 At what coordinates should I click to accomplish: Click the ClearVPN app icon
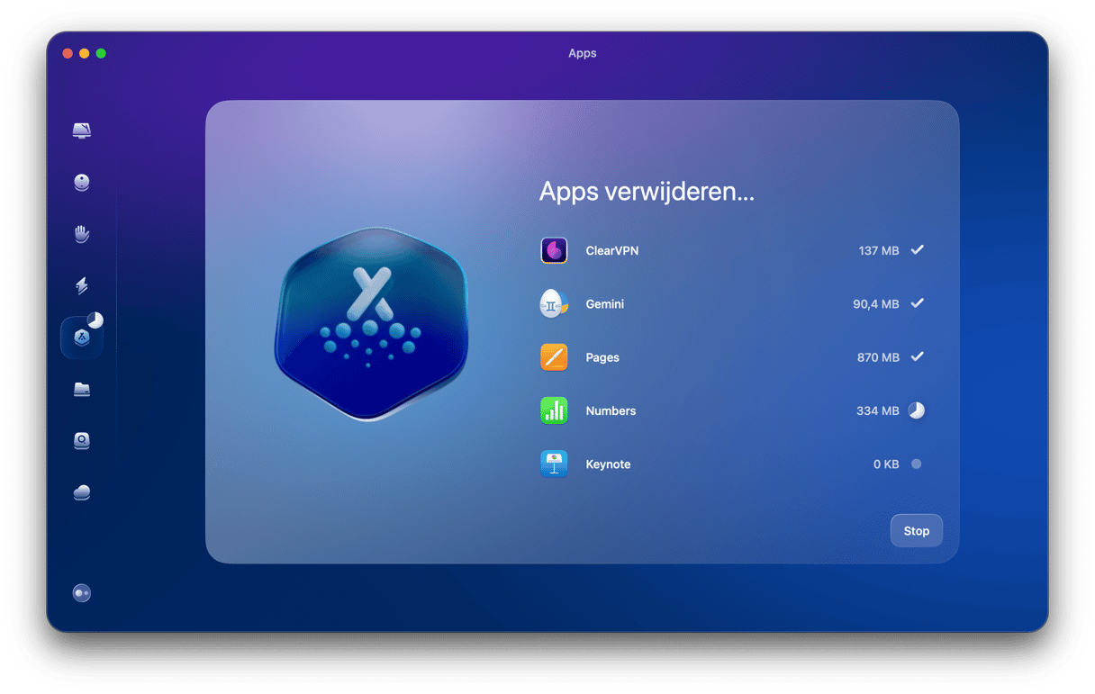(554, 250)
